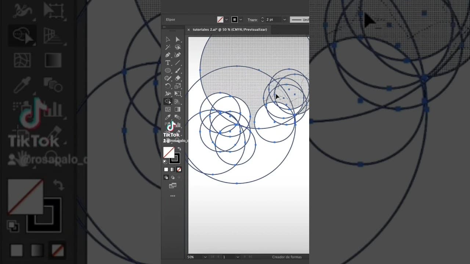Click the stroke weight stepper arrows
The height and width of the screenshot is (264, 470).
pyautogui.click(x=262, y=19)
